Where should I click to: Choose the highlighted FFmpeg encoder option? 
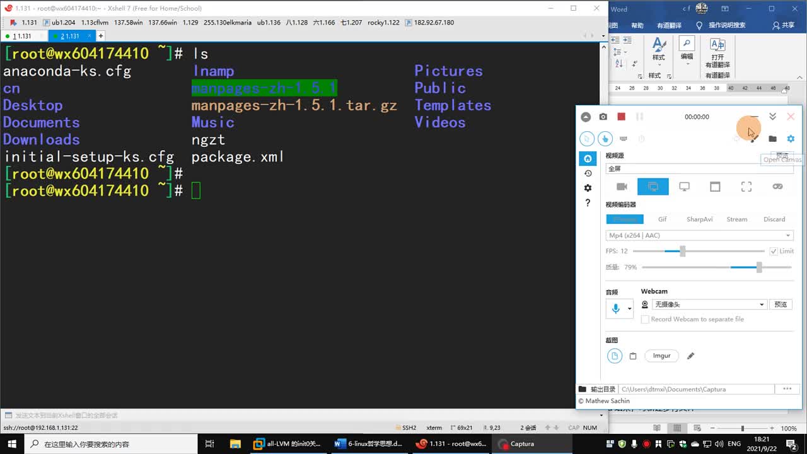(625, 219)
